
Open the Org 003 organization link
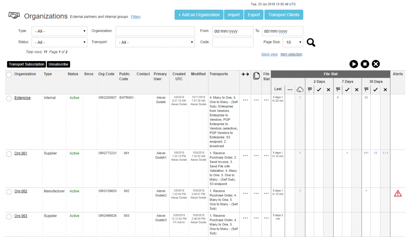pos(21,216)
